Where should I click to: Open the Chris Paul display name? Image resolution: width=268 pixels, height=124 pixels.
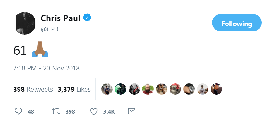(60, 18)
